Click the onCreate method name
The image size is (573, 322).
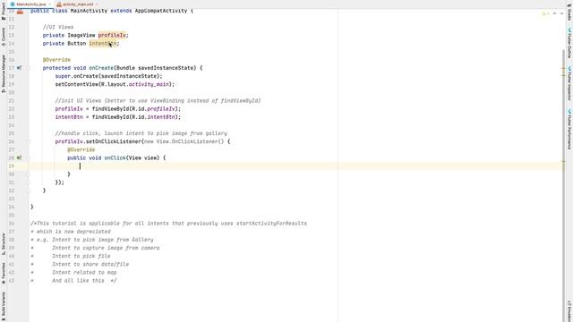pyautogui.click(x=101, y=68)
